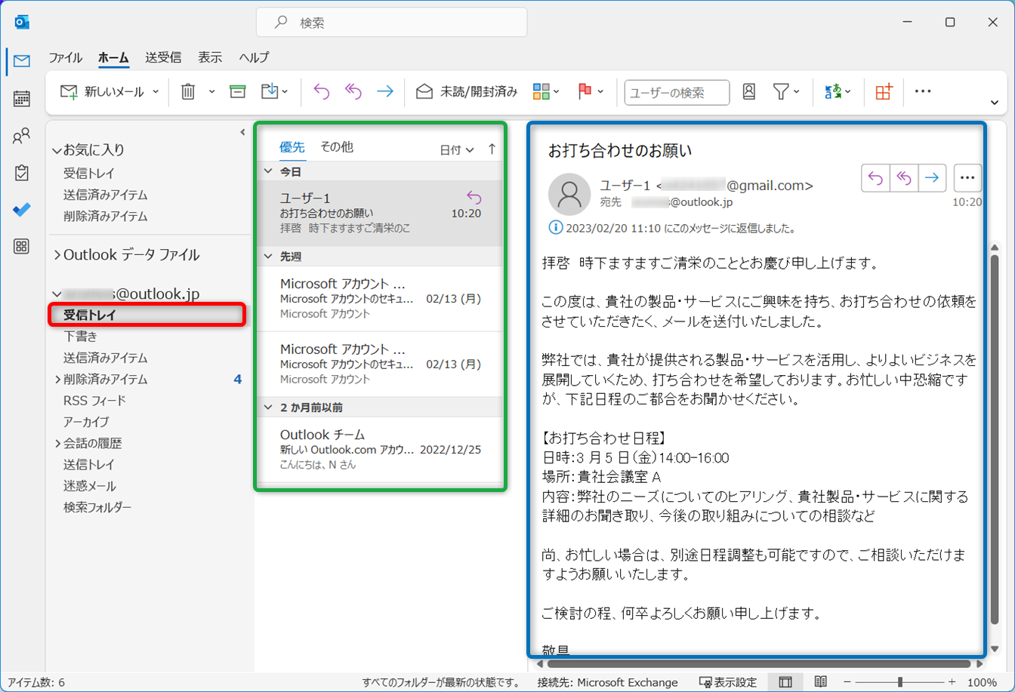The width and height of the screenshot is (1015, 692).
Task: Open the Calendar from the left navigation bar
Action: click(x=22, y=97)
